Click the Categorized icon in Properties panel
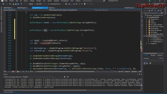 [145, 63]
